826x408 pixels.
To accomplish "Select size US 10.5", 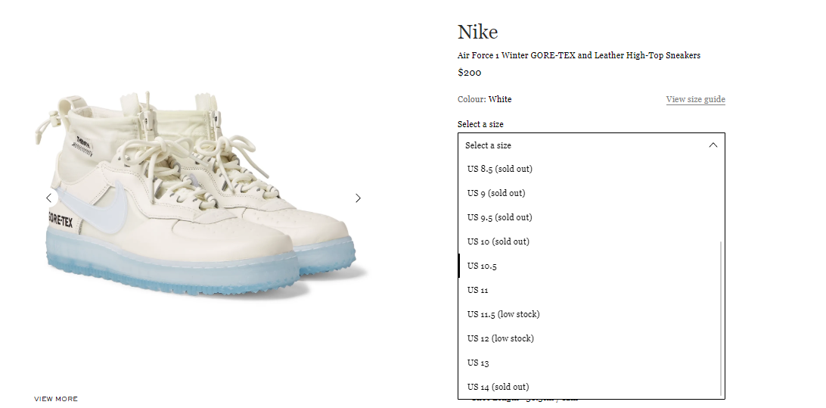I will (x=591, y=266).
